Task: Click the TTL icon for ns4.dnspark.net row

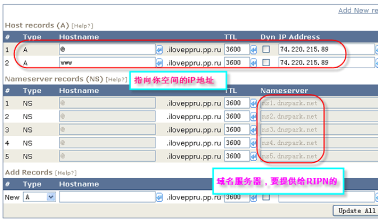Action: pos(253,143)
